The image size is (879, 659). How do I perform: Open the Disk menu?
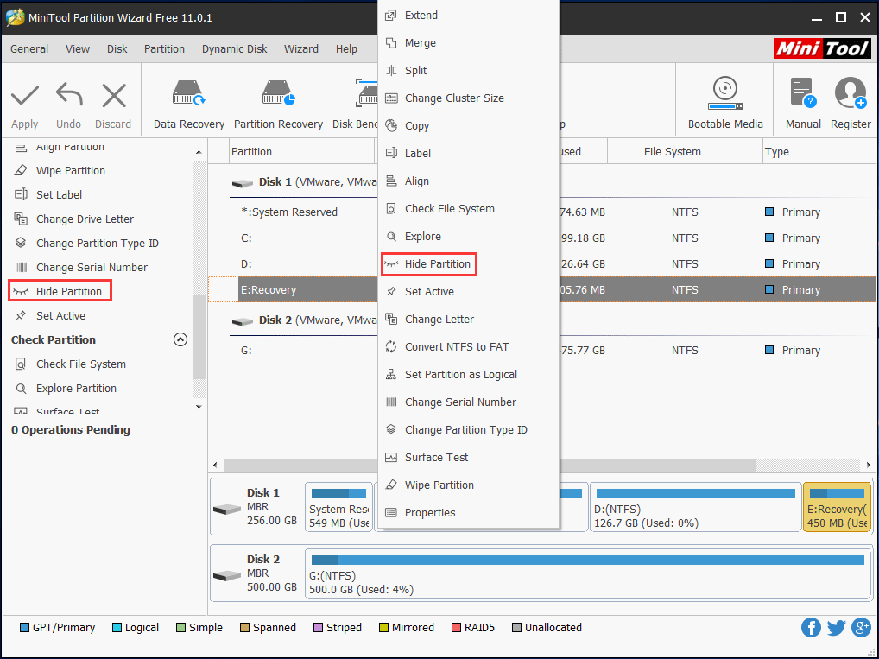pyautogui.click(x=117, y=48)
